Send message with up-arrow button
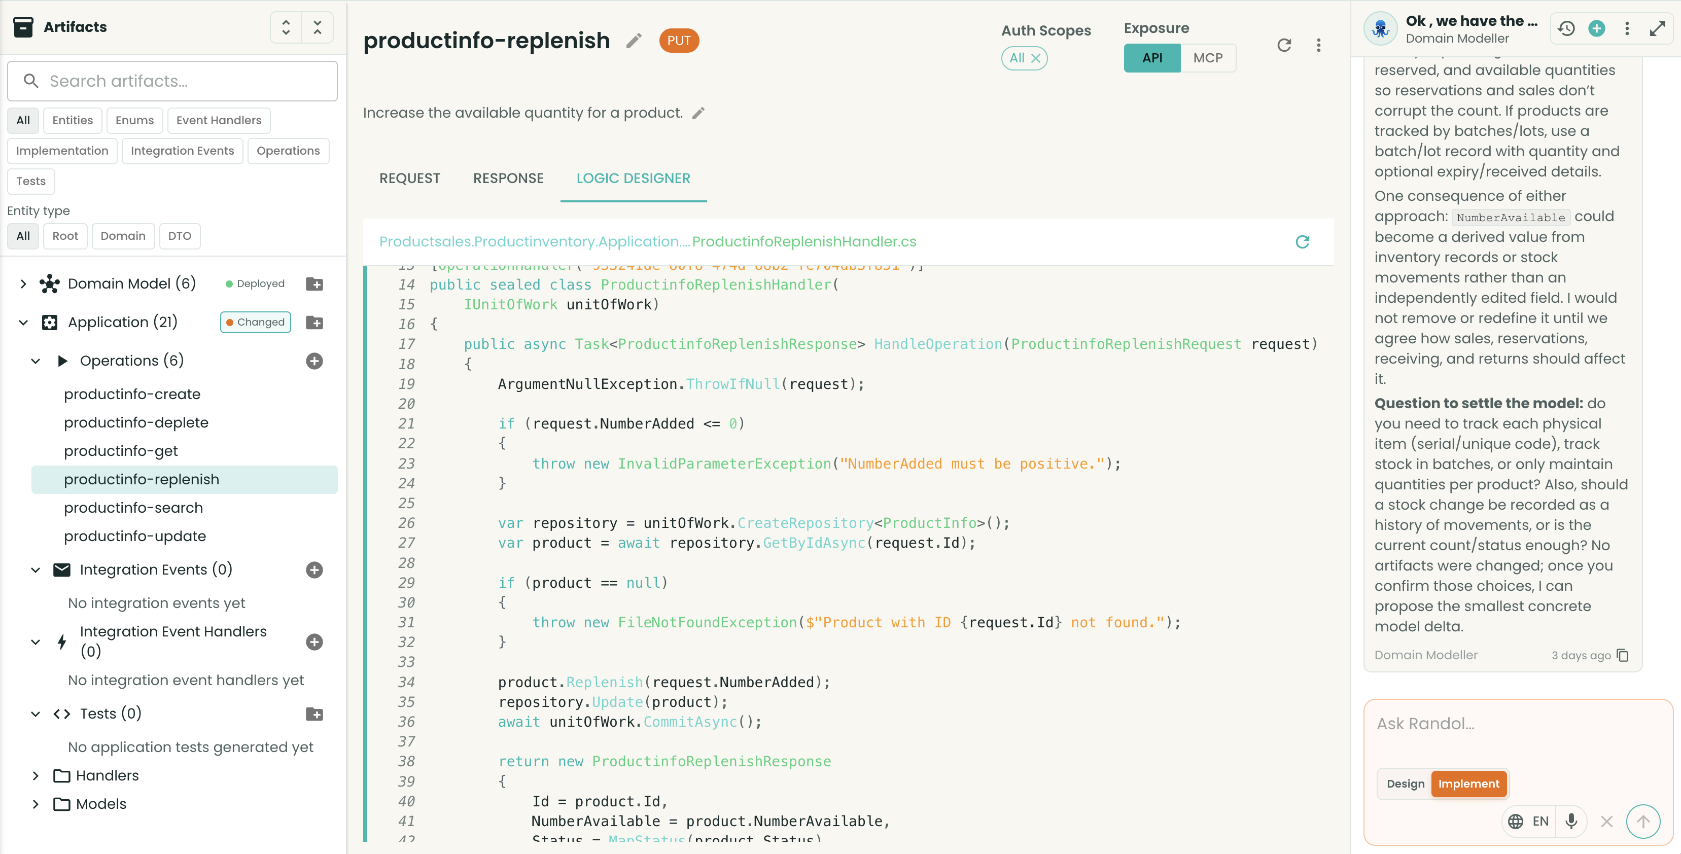 point(1643,821)
